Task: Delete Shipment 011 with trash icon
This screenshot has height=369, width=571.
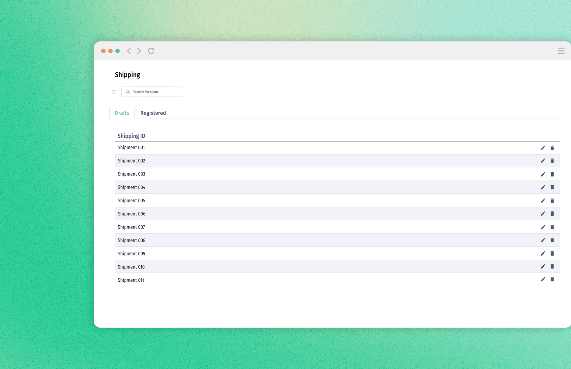Action: [x=552, y=279]
